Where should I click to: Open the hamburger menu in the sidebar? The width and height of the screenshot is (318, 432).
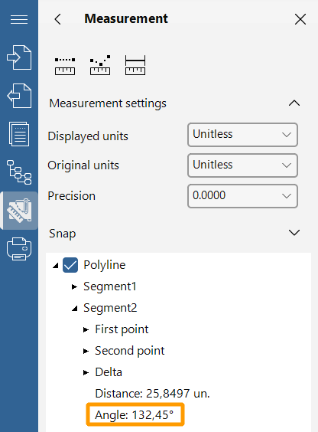pyautogui.click(x=19, y=20)
